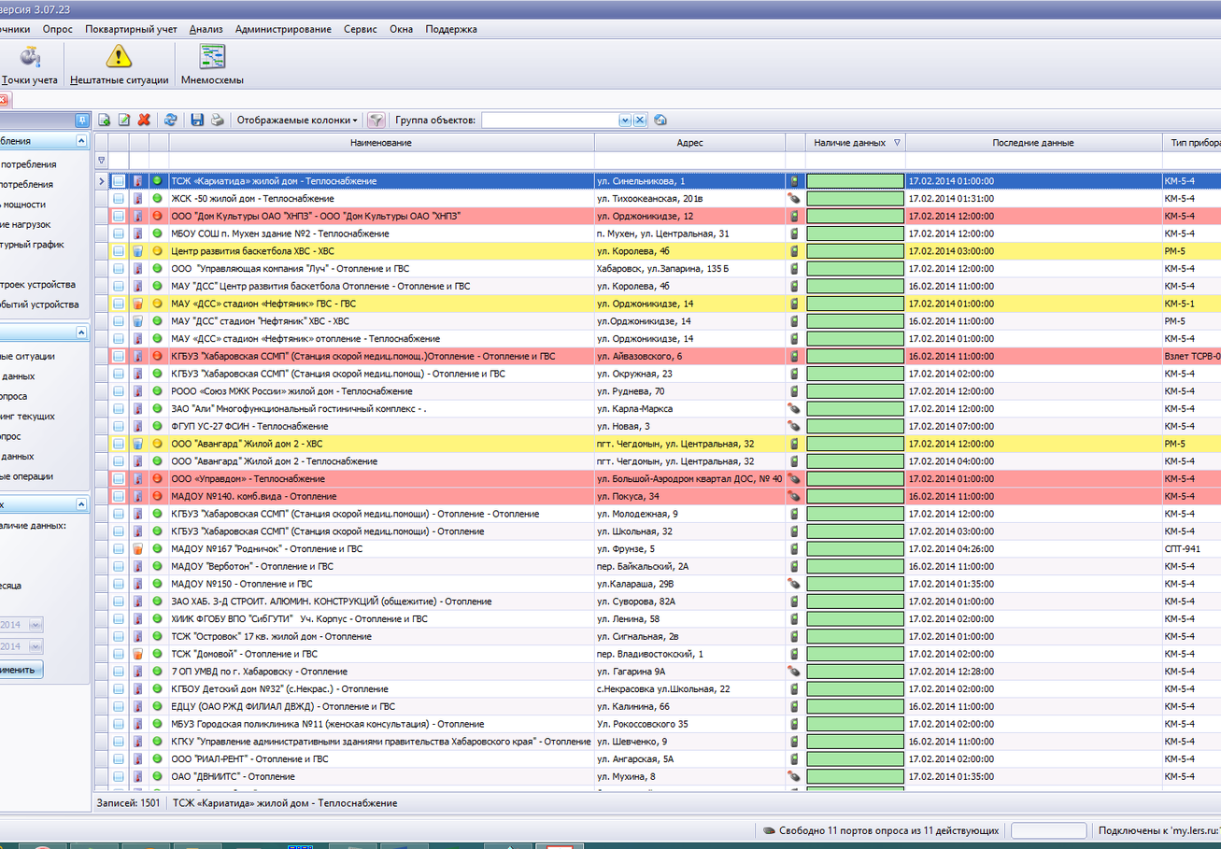Click the red status dot of ООО «Управдом» row
Screen dimensions: 1221x849
(158, 479)
